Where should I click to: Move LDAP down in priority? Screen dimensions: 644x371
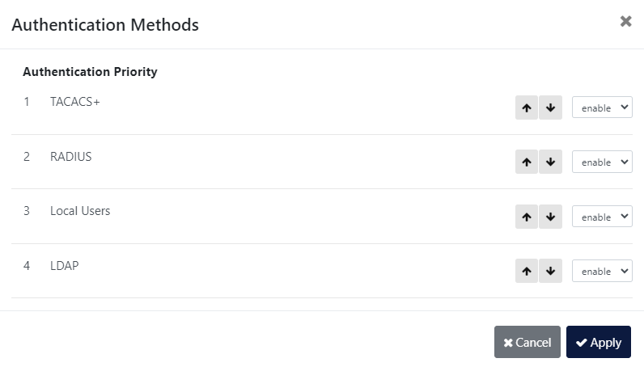[x=550, y=271]
